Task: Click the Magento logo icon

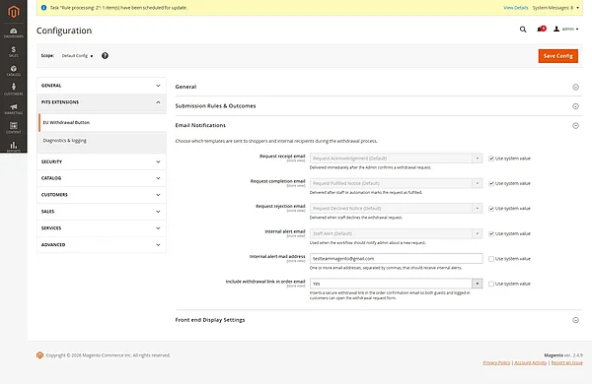Action: coord(14,11)
